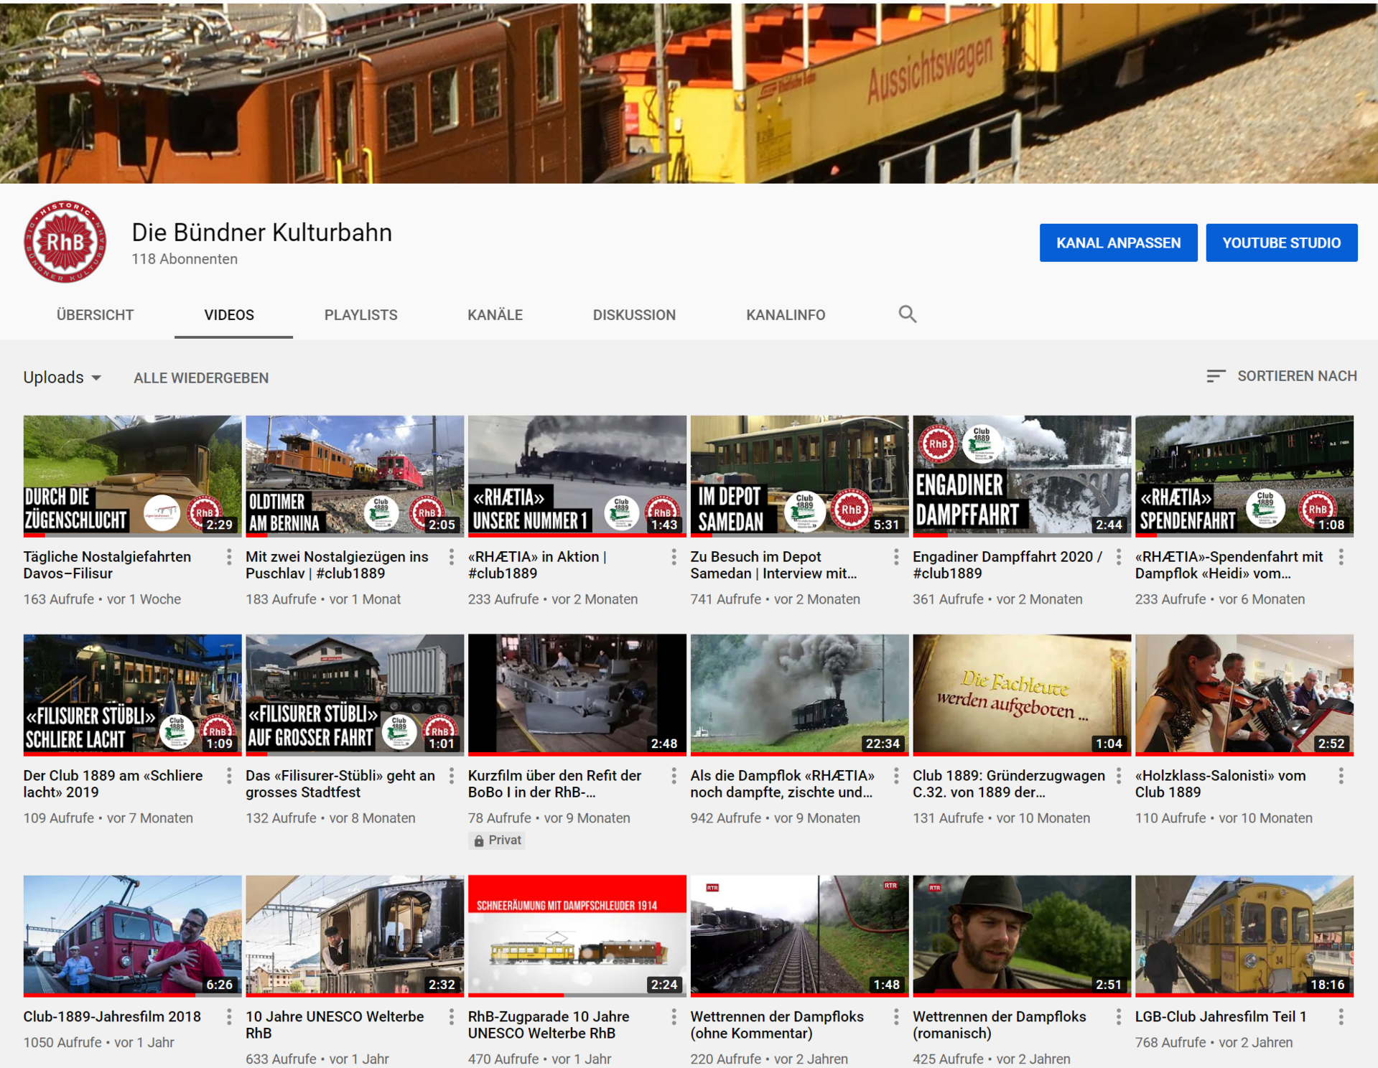Open options menu for Club 1889: Gründerzugwagen
This screenshot has height=1068, width=1378.
tap(1119, 776)
